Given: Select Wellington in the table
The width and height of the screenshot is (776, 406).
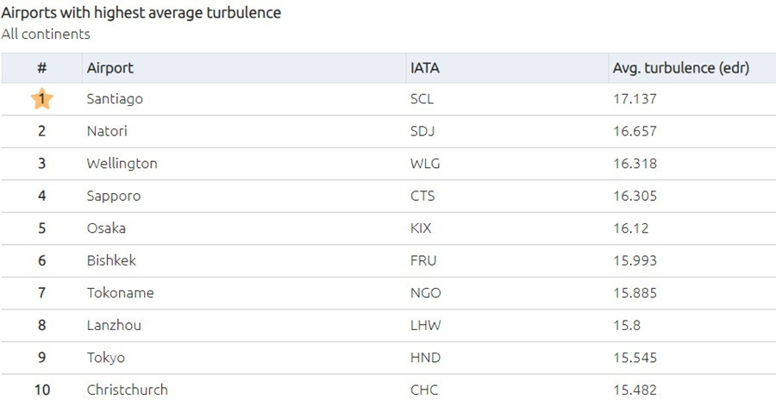Looking at the screenshot, I should [122, 164].
